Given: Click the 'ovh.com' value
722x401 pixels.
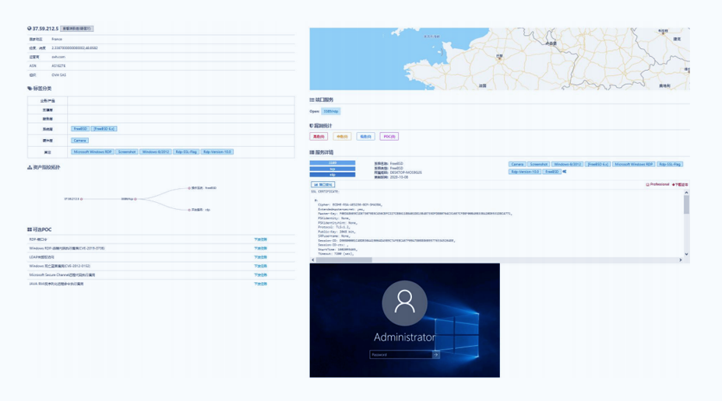Looking at the screenshot, I should (58, 57).
